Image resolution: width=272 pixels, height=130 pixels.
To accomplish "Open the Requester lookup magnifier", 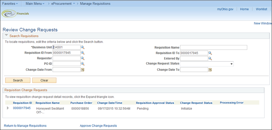I will (83, 58).
